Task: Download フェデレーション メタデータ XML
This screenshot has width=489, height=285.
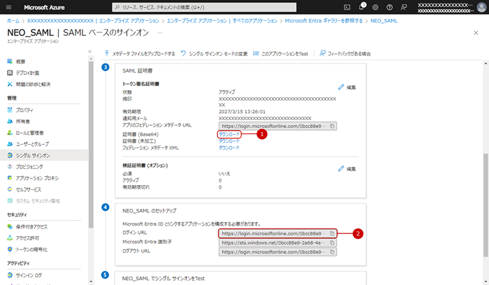Action: click(x=229, y=148)
